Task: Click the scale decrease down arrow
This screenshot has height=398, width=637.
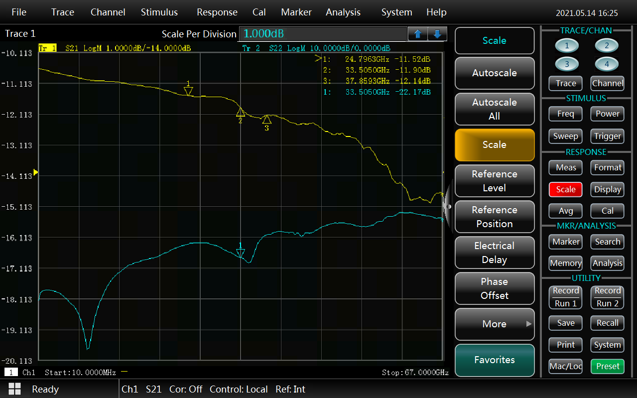Action: pyautogui.click(x=437, y=34)
